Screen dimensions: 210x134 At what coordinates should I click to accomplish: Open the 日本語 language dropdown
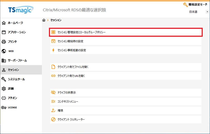(199, 12)
